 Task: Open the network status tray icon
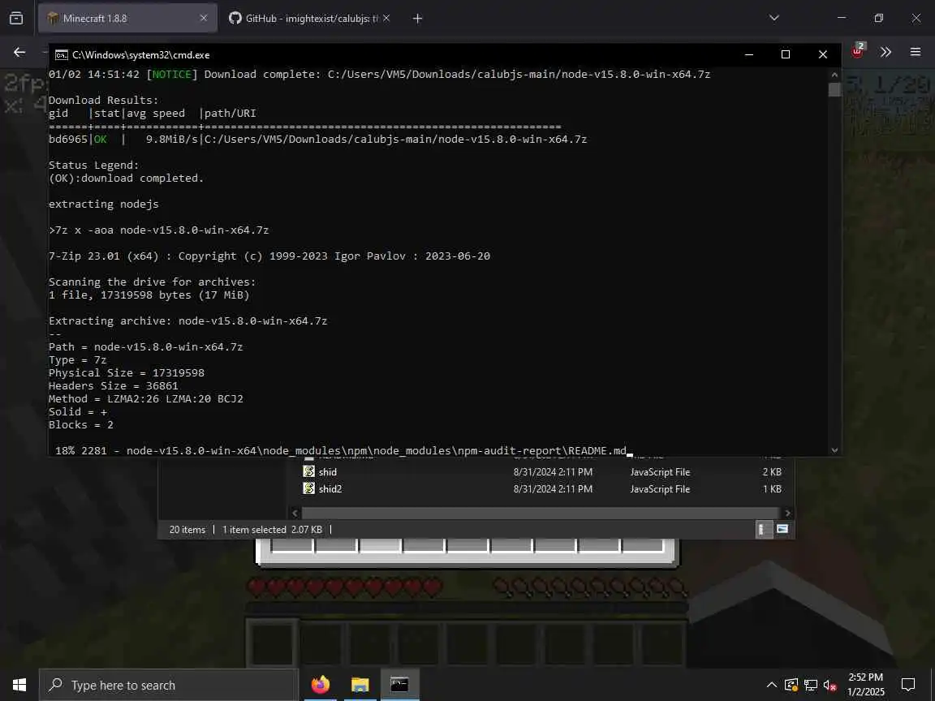(x=811, y=685)
